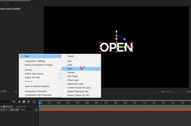Screen dimensions: 191x126
Task: Choose Composition Settings... from context menu
Action: click(40, 61)
